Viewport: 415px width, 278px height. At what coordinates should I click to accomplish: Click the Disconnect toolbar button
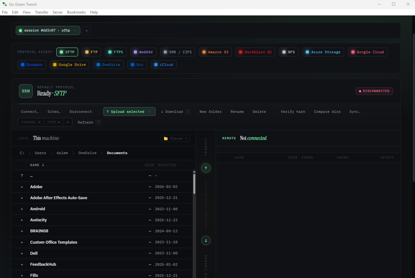click(x=81, y=112)
